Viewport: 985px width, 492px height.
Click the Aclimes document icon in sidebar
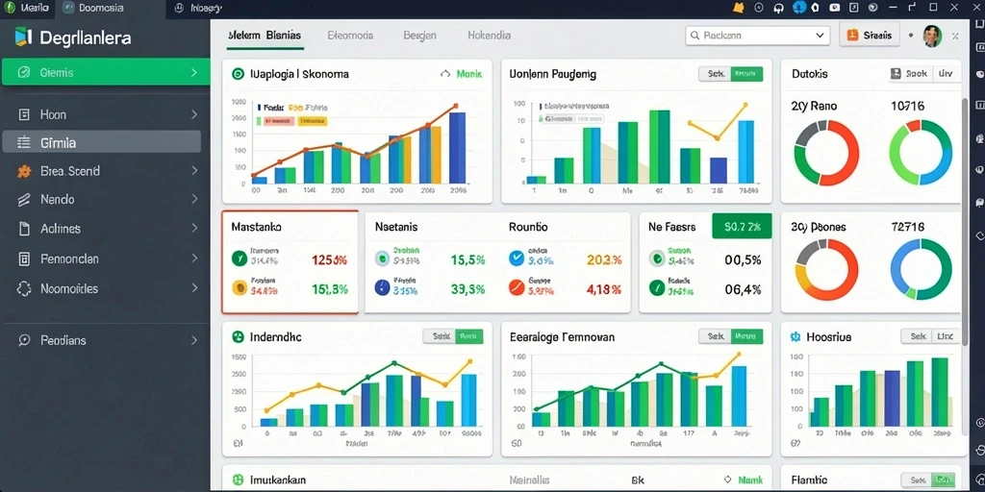point(24,229)
